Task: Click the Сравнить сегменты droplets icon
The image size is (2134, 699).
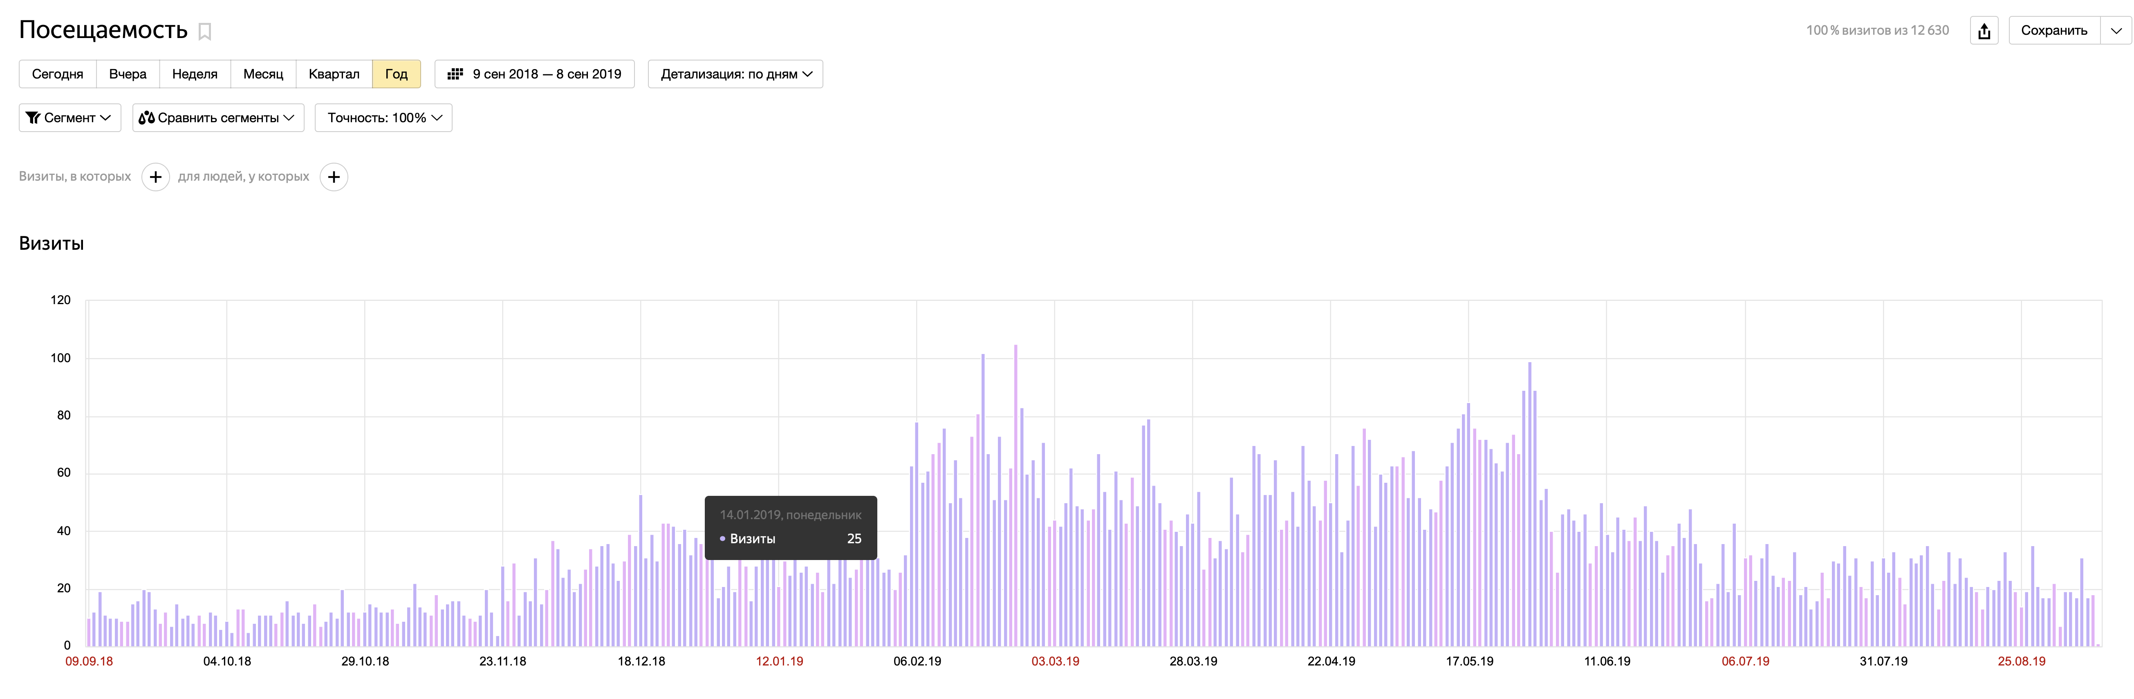Action: pos(147,118)
